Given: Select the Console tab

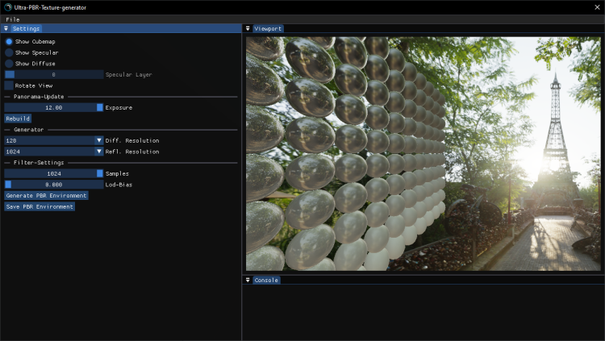Looking at the screenshot, I should point(266,280).
